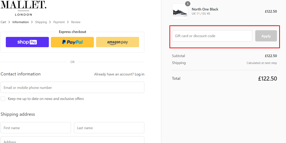Screen dimensions: 286x143
Task: Click the North One Black product name
Action: click(205, 9)
